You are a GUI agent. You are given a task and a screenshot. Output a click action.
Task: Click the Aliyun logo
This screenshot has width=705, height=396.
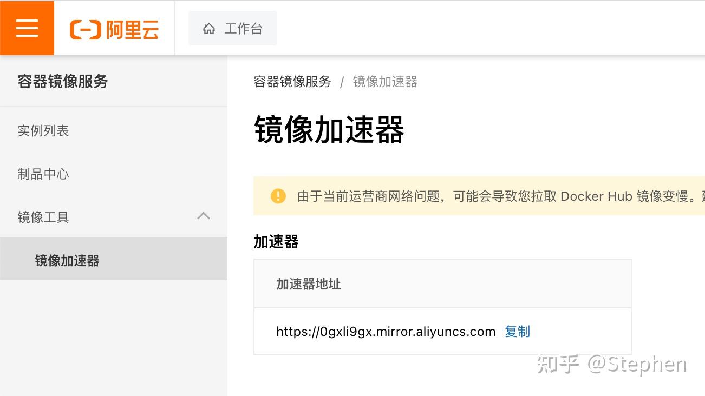(114, 29)
